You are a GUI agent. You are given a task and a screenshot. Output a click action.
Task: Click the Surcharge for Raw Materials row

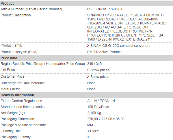click(x=87, y=83)
